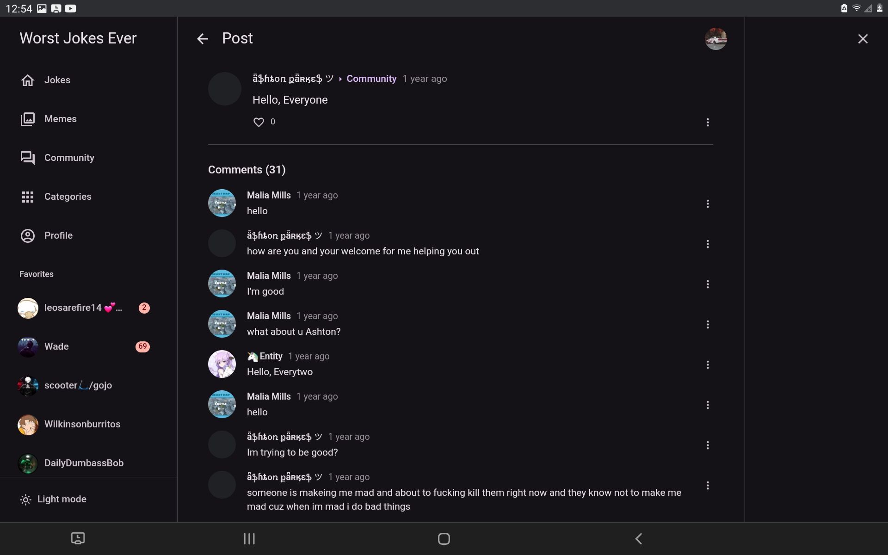This screenshot has width=888, height=555.
Task: Open options menu for the main post
Action: tap(708, 122)
